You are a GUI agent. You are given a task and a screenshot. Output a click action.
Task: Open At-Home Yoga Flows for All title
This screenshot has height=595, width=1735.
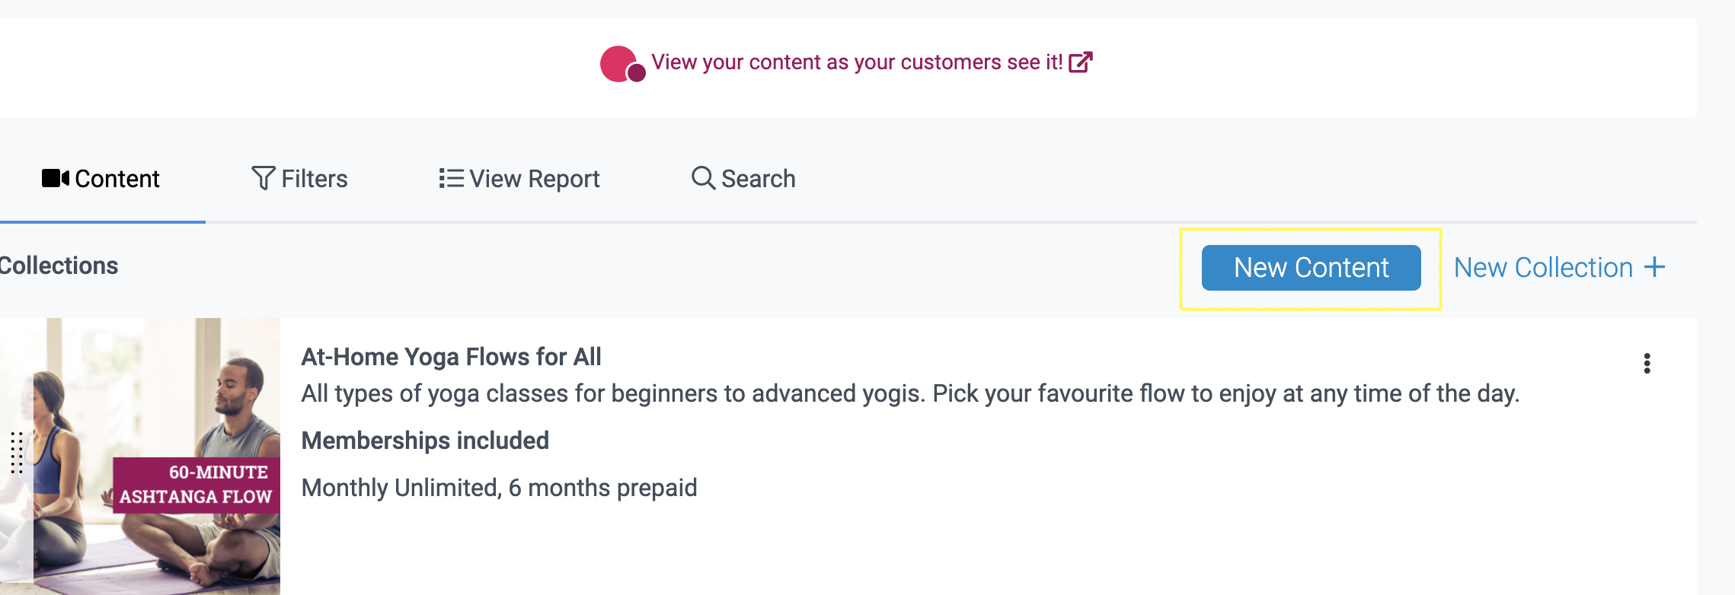[451, 357]
